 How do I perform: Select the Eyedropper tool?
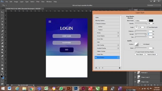(2, 28)
